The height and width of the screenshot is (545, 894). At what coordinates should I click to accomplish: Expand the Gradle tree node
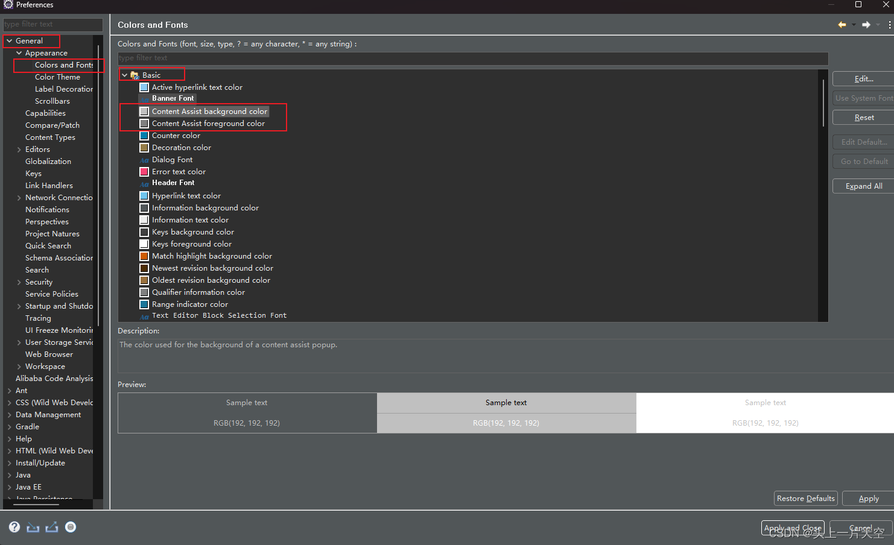10,427
